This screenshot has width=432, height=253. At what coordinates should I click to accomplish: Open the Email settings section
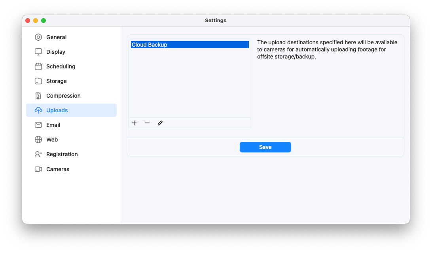pyautogui.click(x=53, y=125)
